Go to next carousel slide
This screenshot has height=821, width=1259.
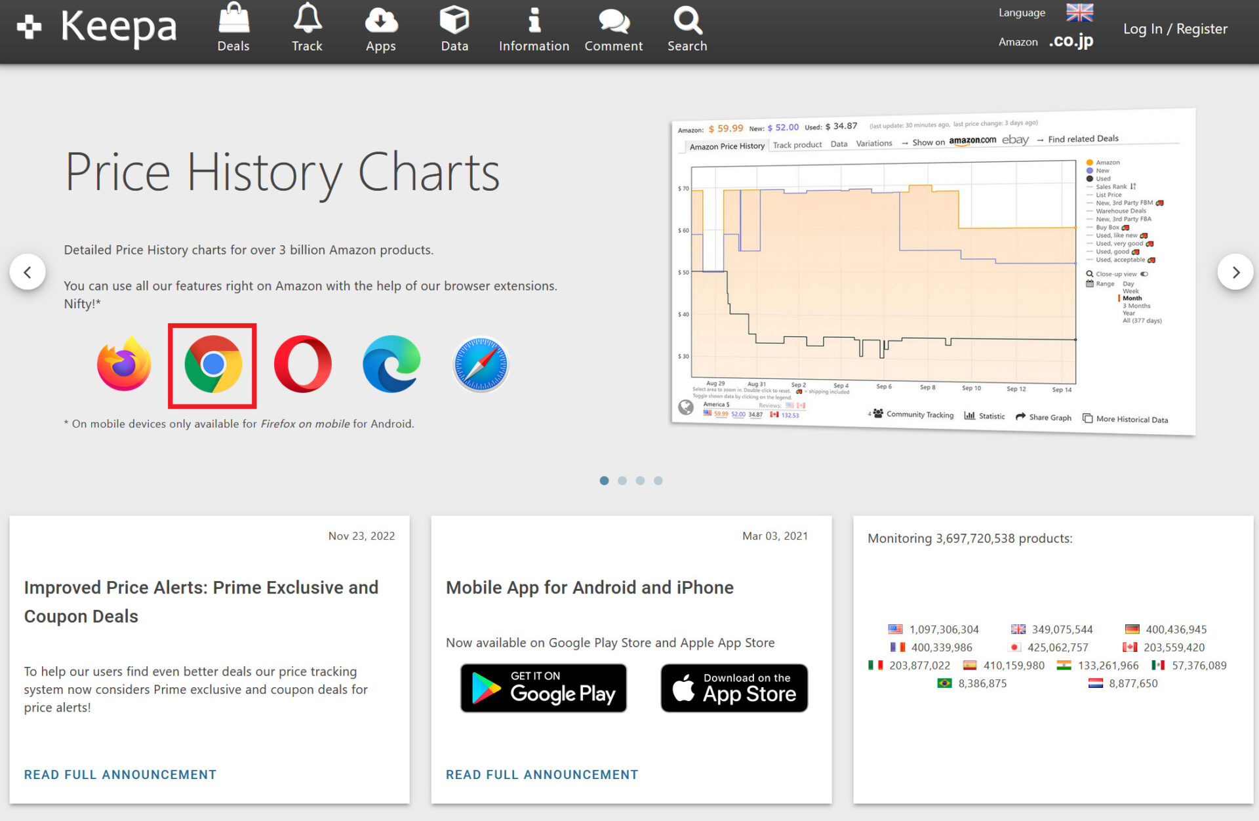(1235, 272)
